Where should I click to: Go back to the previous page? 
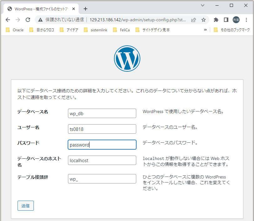8,20
